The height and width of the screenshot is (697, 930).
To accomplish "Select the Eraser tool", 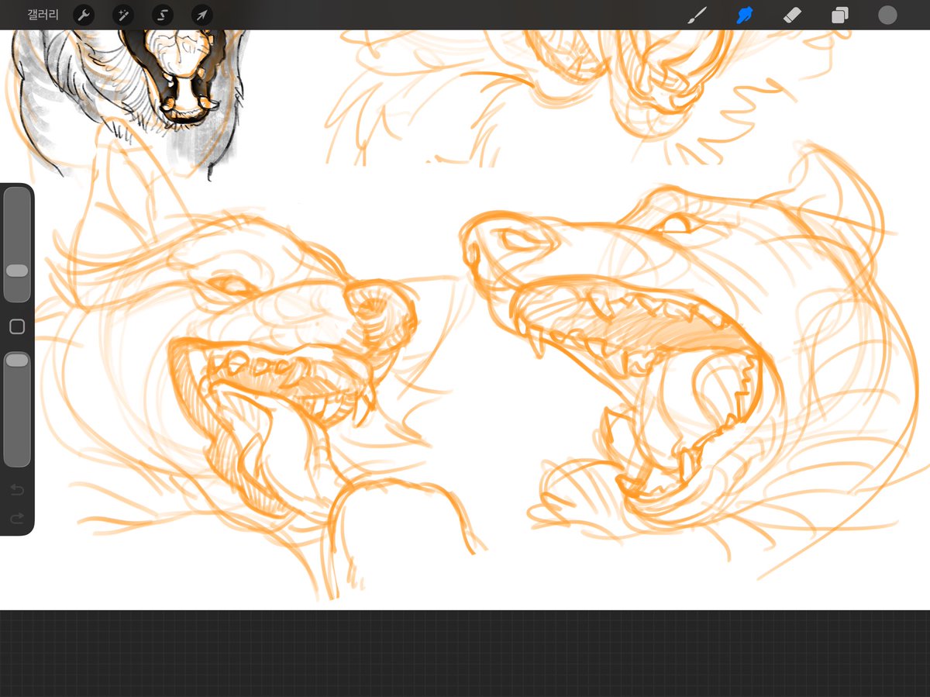I will [792, 15].
